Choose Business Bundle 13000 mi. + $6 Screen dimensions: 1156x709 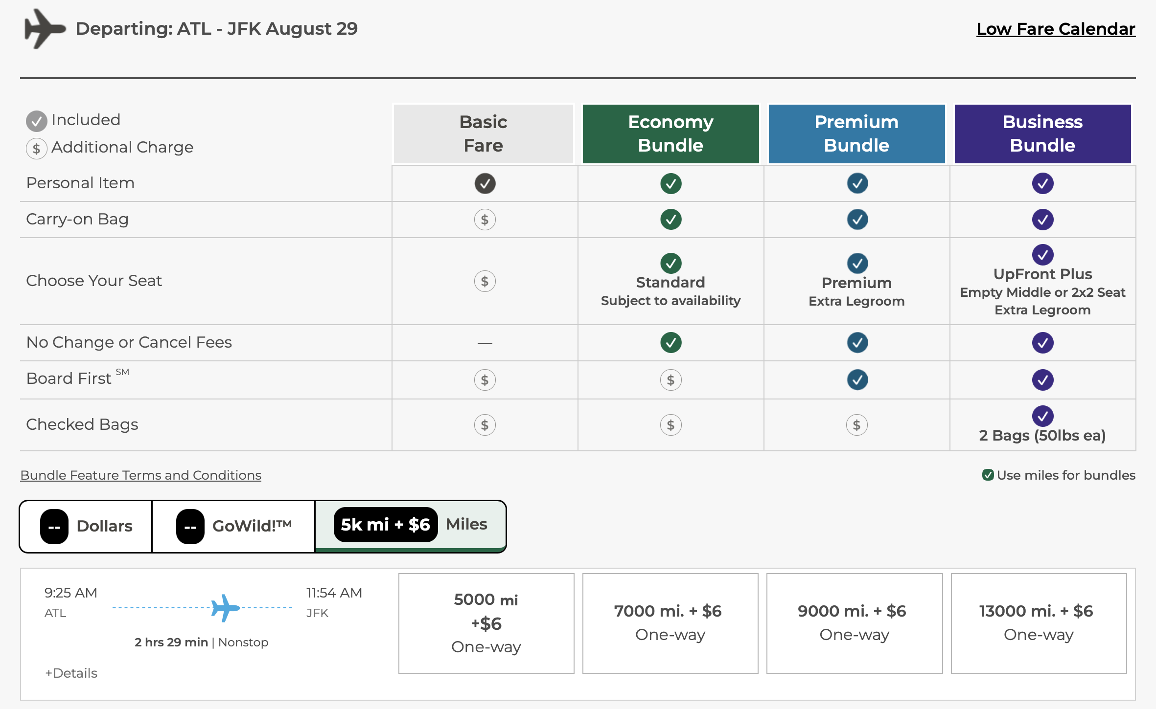pyautogui.click(x=1039, y=623)
